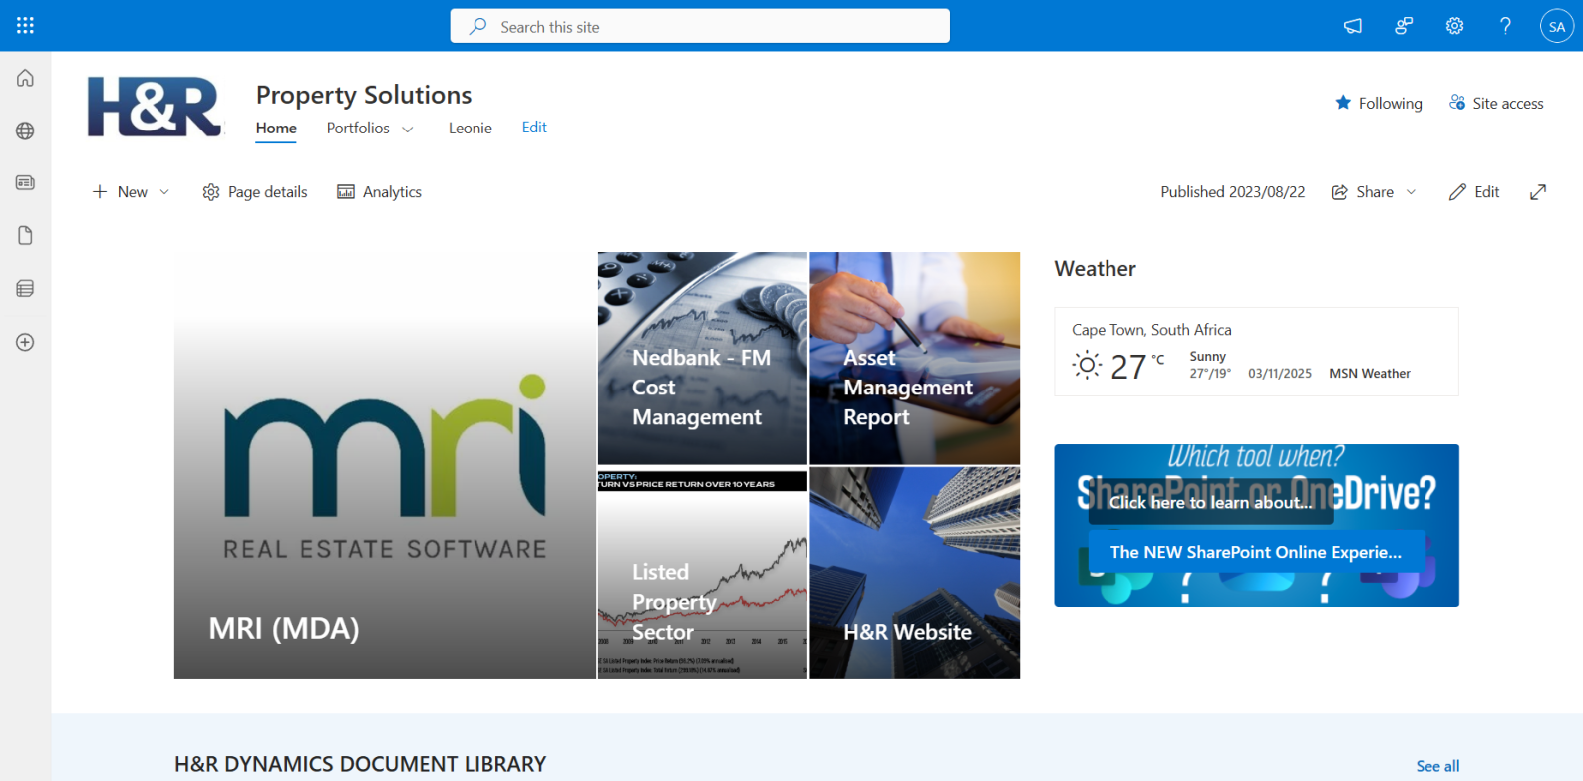Expand the Share dropdown
Screen dimensions: 1583x781
click(1410, 192)
